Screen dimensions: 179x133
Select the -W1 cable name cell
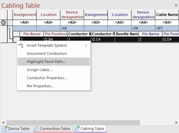(167, 28)
